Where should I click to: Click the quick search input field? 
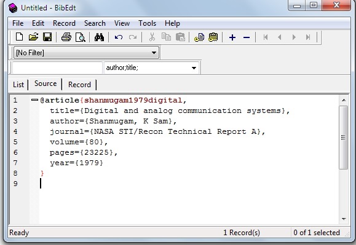[57, 68]
